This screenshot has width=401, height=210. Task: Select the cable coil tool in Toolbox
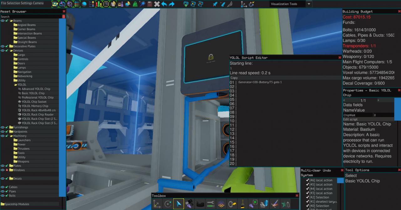point(200,204)
